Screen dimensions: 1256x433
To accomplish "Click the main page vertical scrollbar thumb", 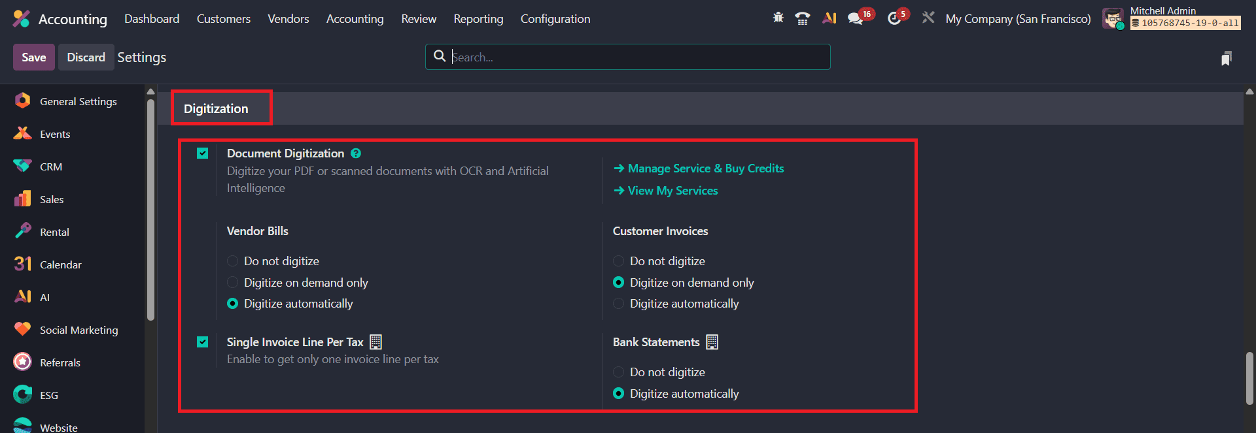I will pos(1249,379).
